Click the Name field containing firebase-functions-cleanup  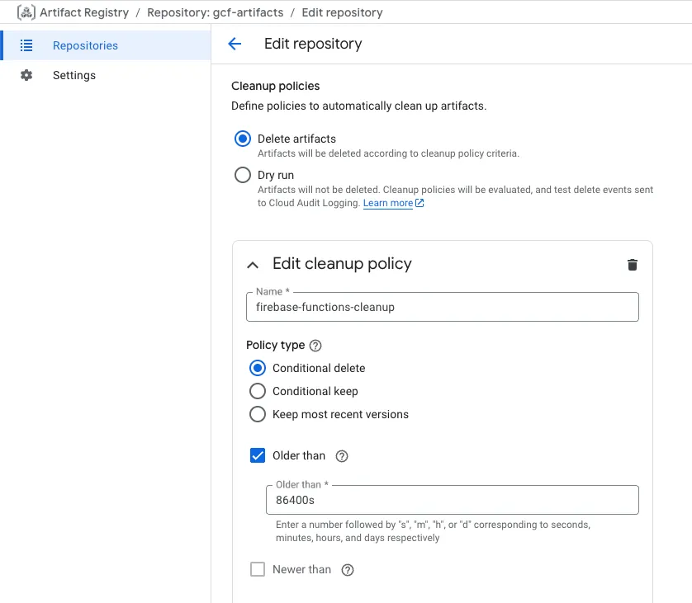pos(441,306)
